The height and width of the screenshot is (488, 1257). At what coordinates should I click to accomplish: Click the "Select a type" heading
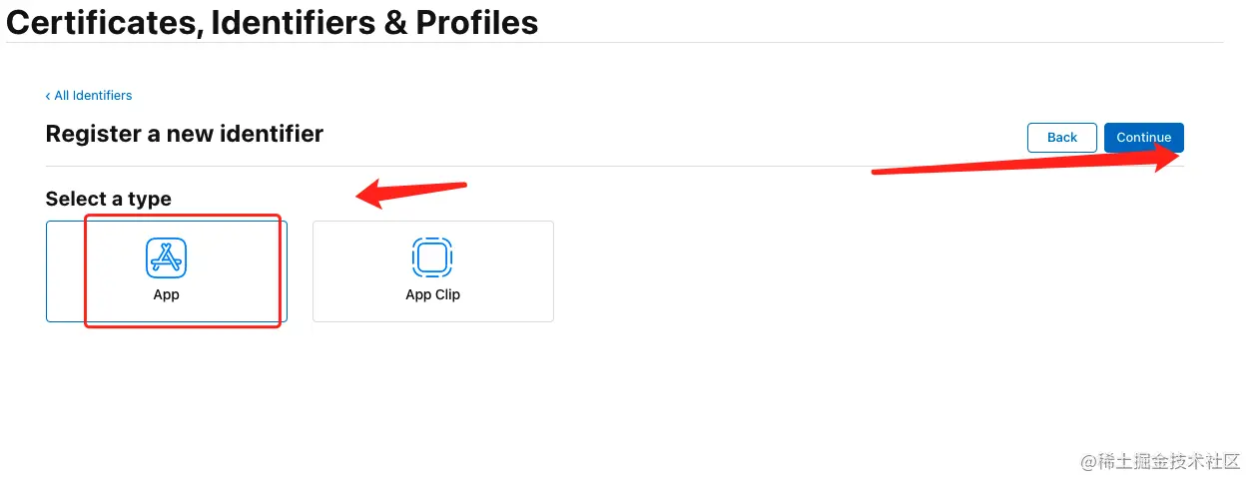tap(109, 199)
